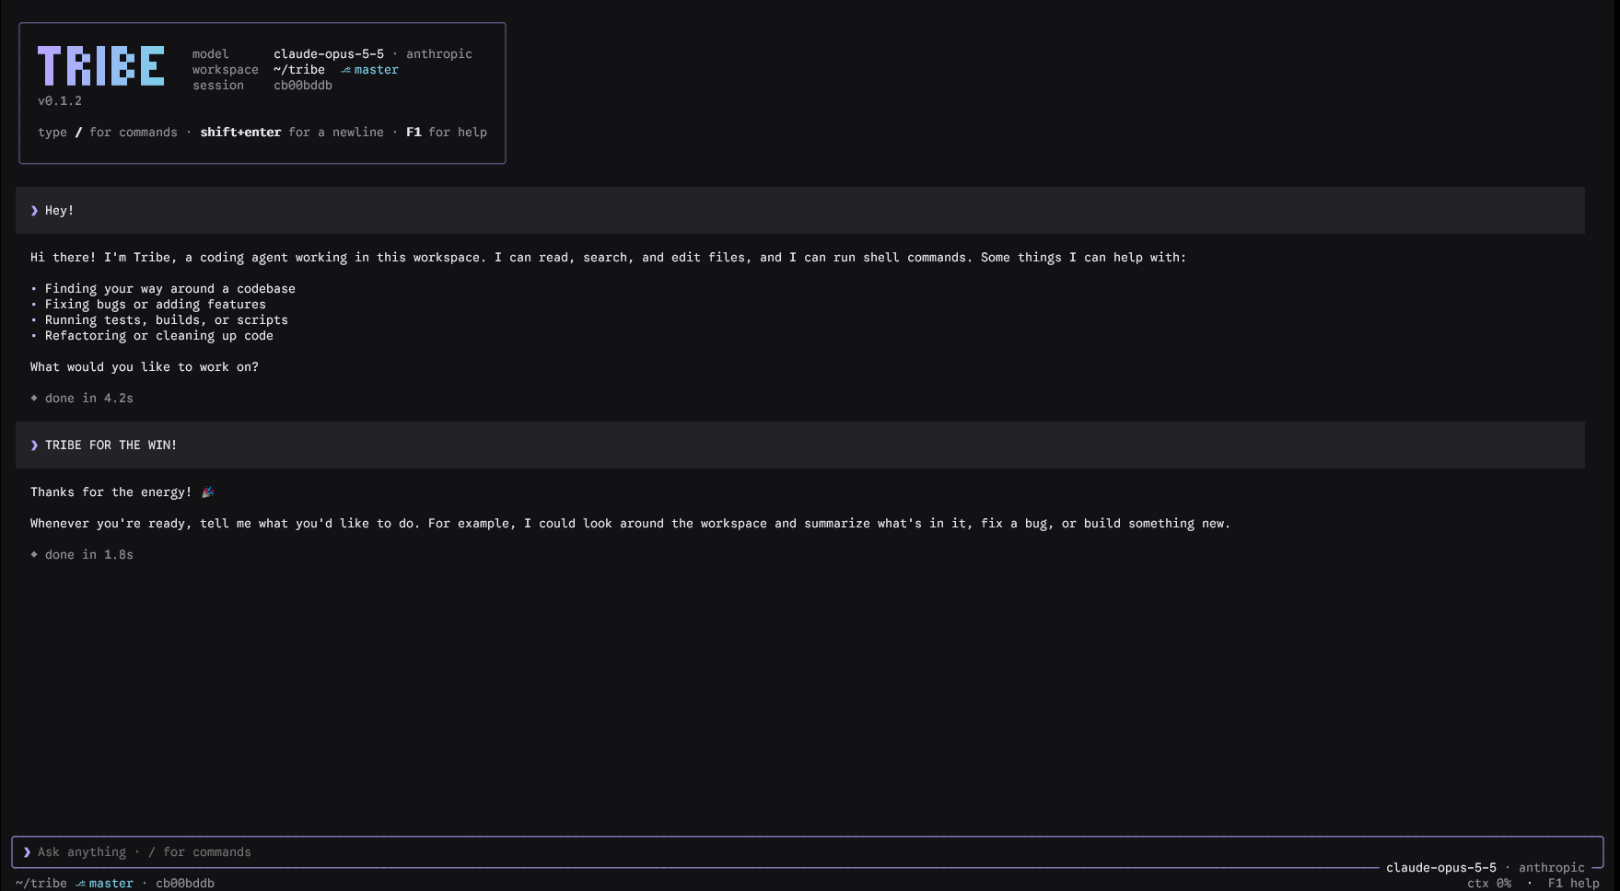Focus the 'Ask anything' input field
This screenshot has height=891, width=1620.
click(x=807, y=852)
